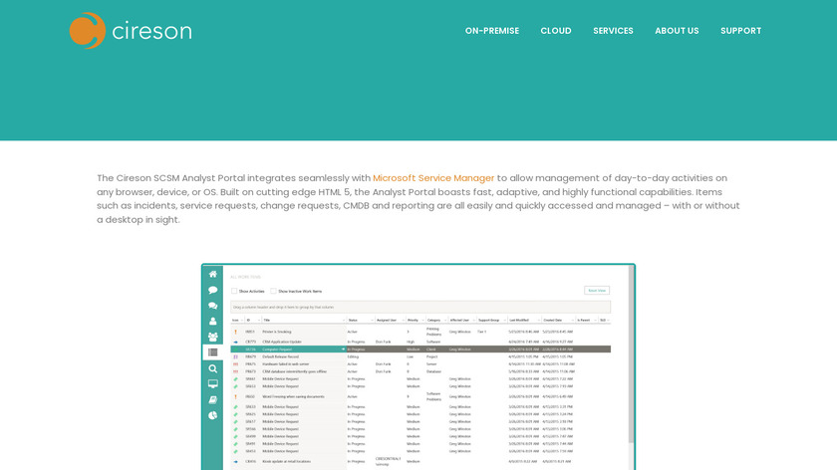This screenshot has width=837, height=470.
Task: Open the Last Modified column dropdown
Action: (538, 321)
